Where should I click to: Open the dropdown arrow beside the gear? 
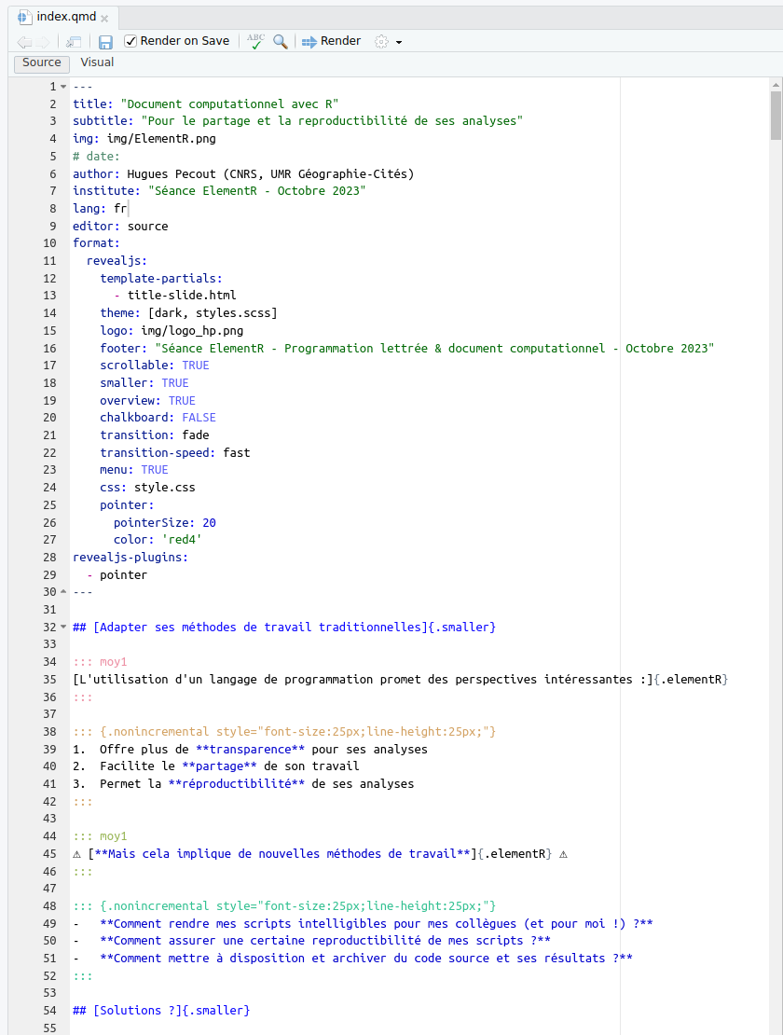(x=399, y=42)
